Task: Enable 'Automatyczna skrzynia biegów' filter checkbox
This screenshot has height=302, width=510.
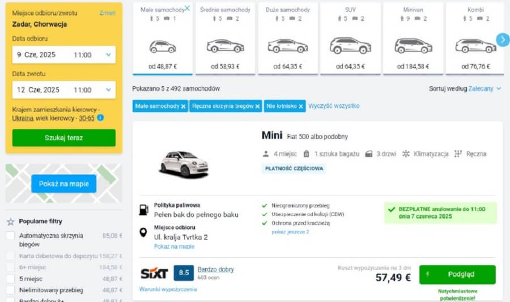Action: pyautogui.click(x=11, y=236)
